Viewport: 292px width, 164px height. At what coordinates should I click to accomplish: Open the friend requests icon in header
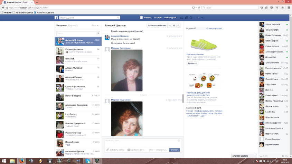[x=181, y=18]
